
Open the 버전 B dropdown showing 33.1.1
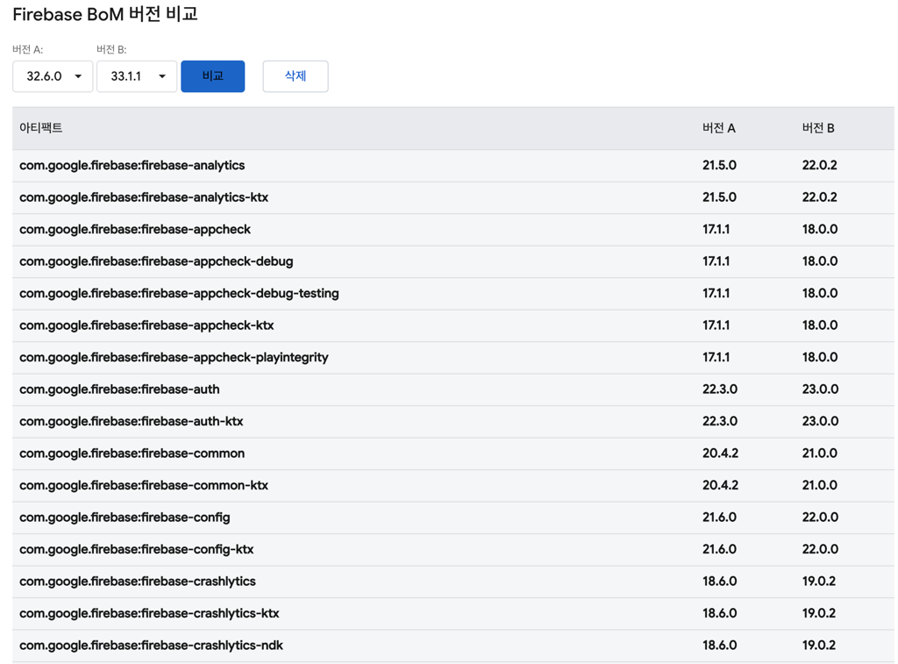(x=136, y=76)
